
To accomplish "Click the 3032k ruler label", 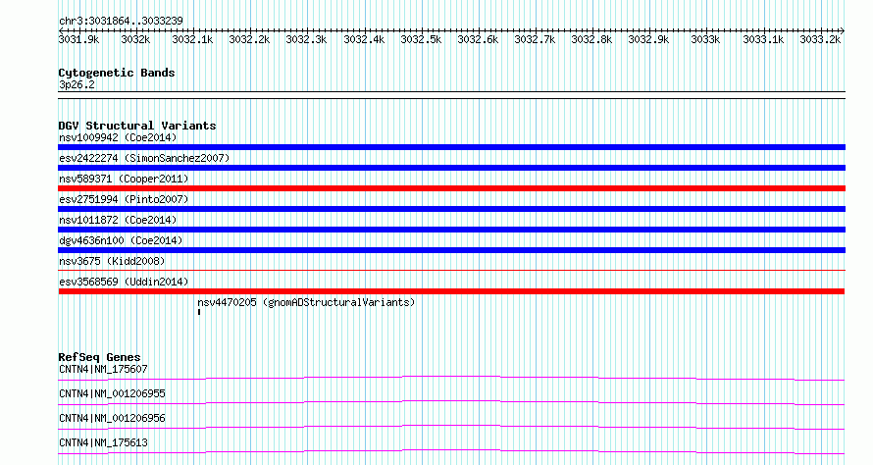I will coord(135,39).
